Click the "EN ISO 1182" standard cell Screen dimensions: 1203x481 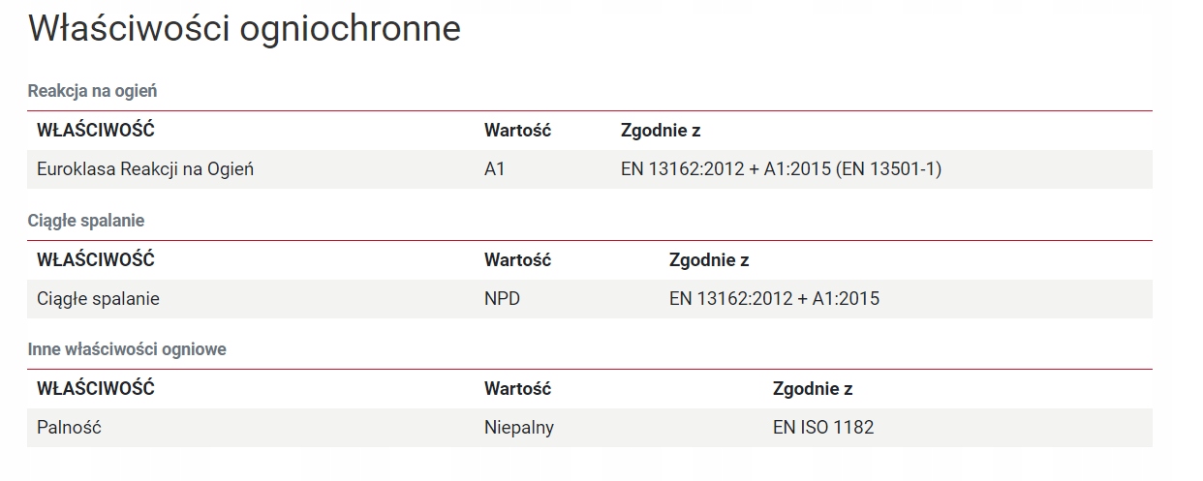pos(823,427)
